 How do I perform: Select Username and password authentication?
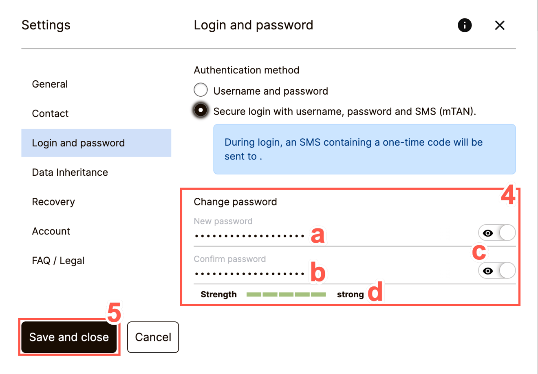pyautogui.click(x=201, y=90)
